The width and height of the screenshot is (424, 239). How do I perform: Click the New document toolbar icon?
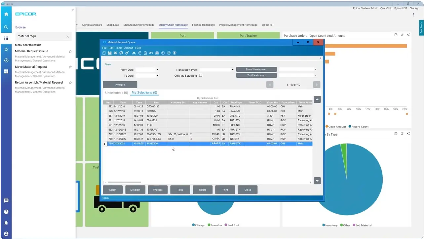pos(104,53)
